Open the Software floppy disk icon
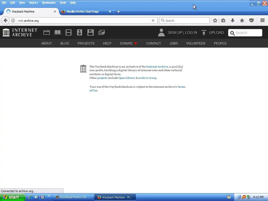The height and width of the screenshot is (201, 268). click(90, 32)
